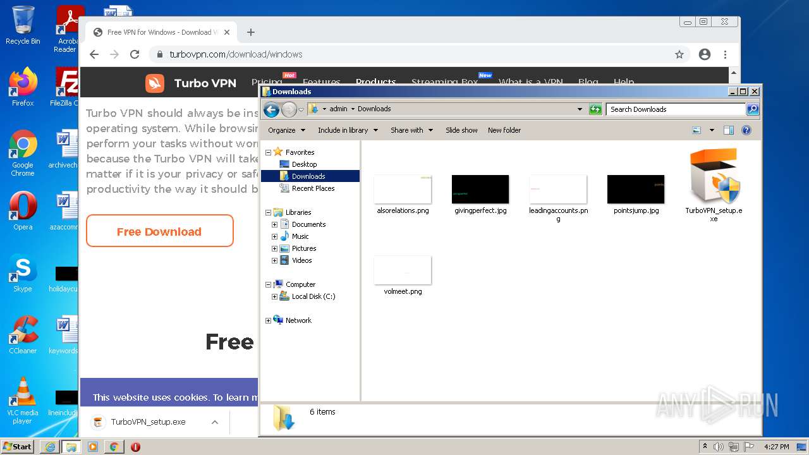Click the Chrome address bar URL
The image size is (809, 455).
(236, 54)
